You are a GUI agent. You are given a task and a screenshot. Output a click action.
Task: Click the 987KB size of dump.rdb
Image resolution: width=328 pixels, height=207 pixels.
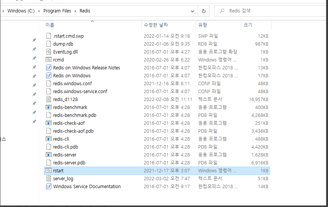point(262,44)
